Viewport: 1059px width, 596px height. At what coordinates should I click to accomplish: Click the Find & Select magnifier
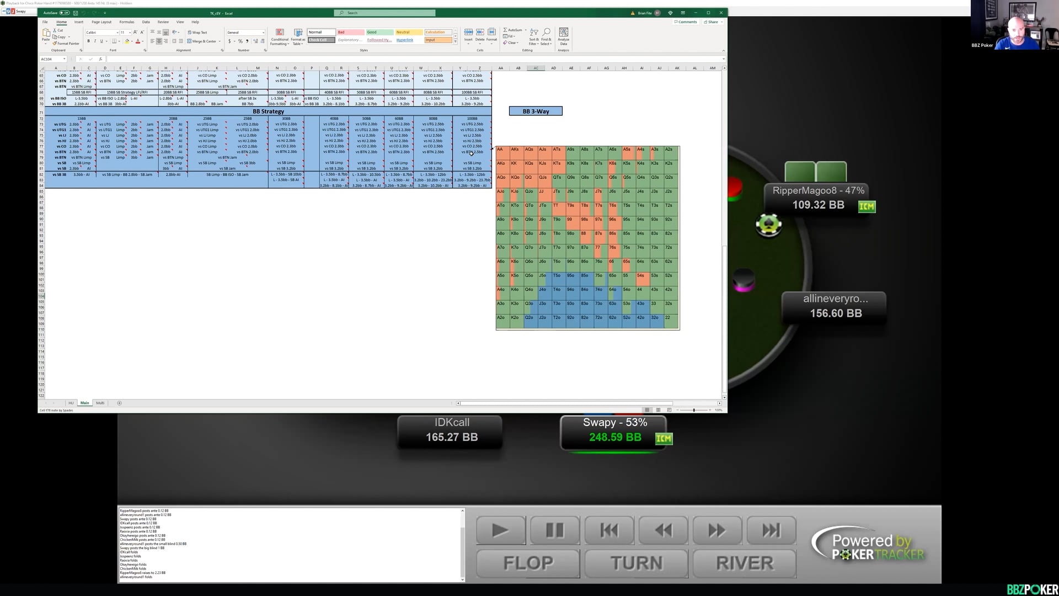[546, 33]
